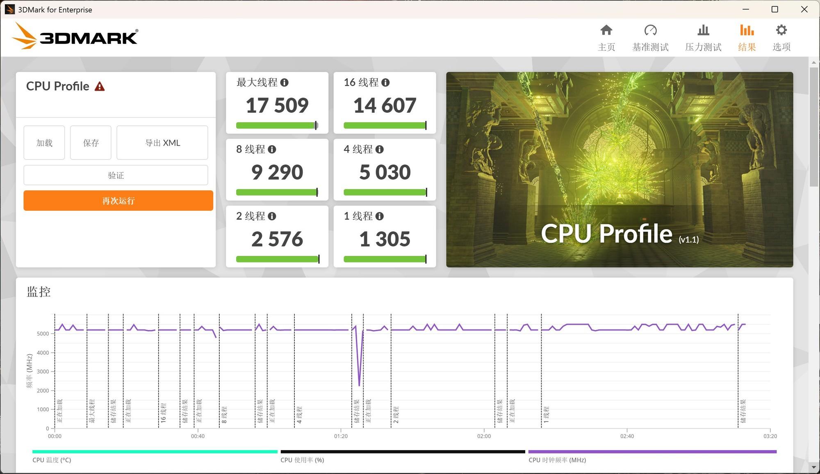This screenshot has height=474, width=820.
Task: Click the 2 线程 marker in the monitoring chart
Action: pyautogui.click(x=396, y=415)
